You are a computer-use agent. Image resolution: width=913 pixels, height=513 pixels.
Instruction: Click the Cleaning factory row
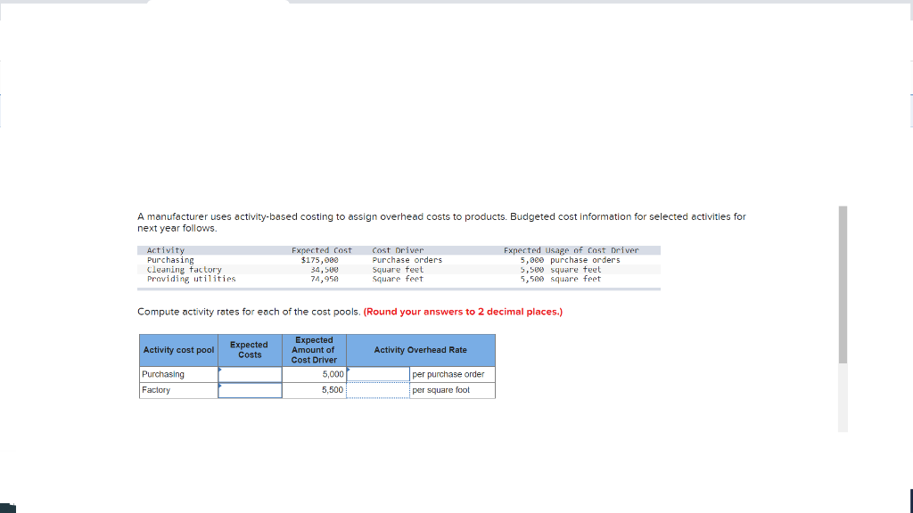pos(267,269)
